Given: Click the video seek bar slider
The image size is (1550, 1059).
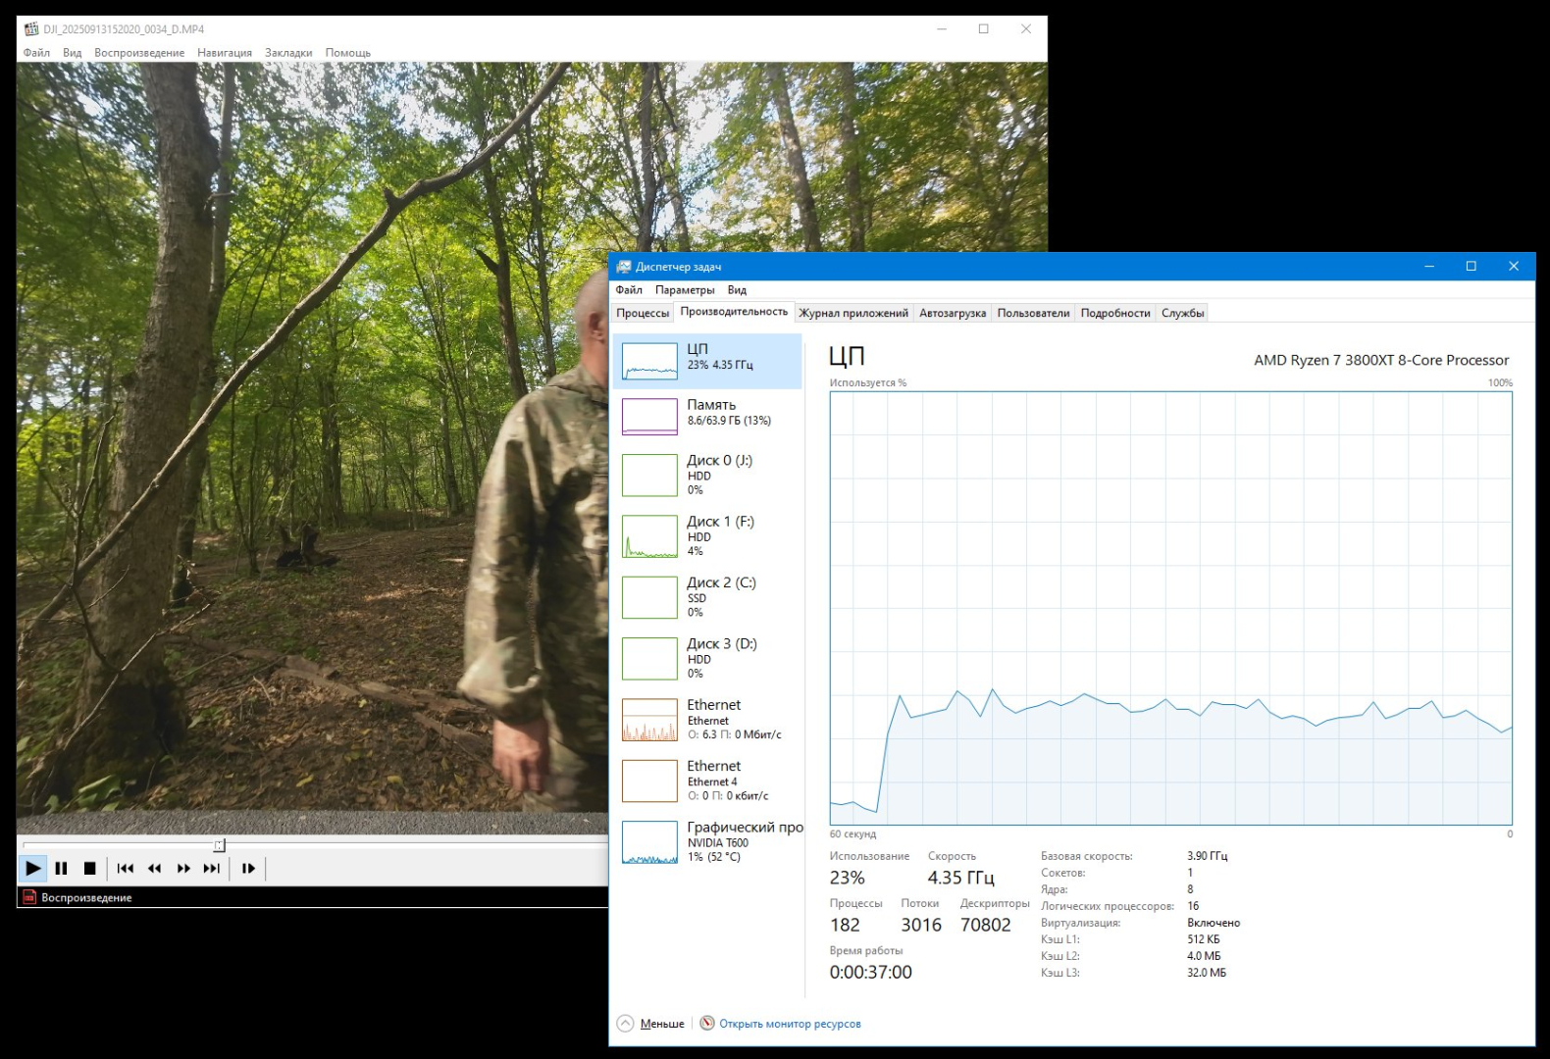Looking at the screenshot, I should click(x=220, y=845).
